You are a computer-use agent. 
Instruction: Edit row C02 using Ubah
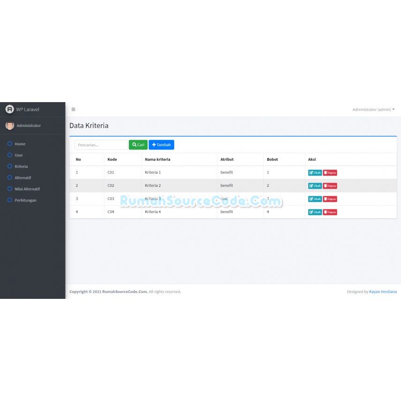(x=315, y=186)
